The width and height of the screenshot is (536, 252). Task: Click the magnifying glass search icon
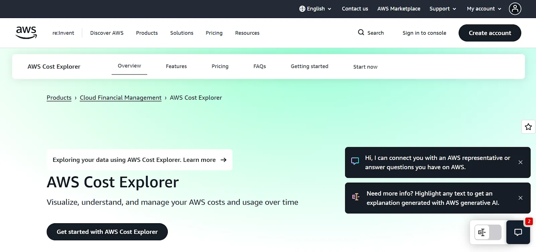coord(361,33)
